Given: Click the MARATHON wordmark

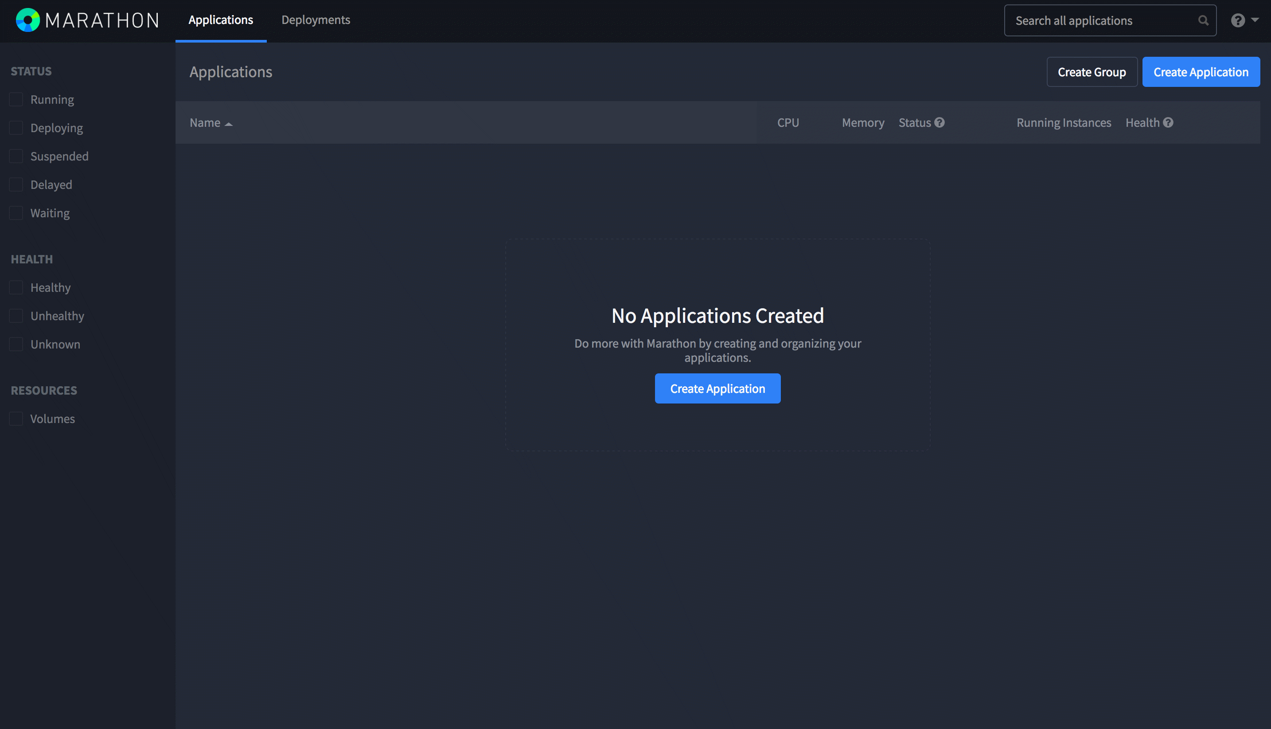Looking at the screenshot, I should 102,20.
